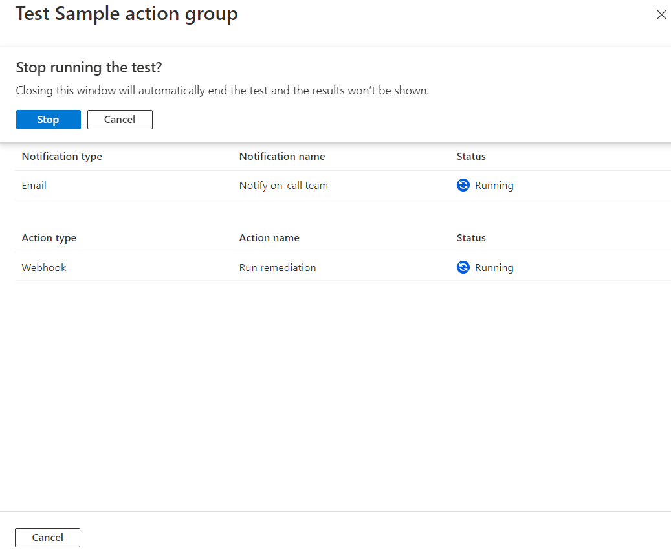Select the Notify on-call team notification name
Screen dimensions: 671x552
click(283, 186)
